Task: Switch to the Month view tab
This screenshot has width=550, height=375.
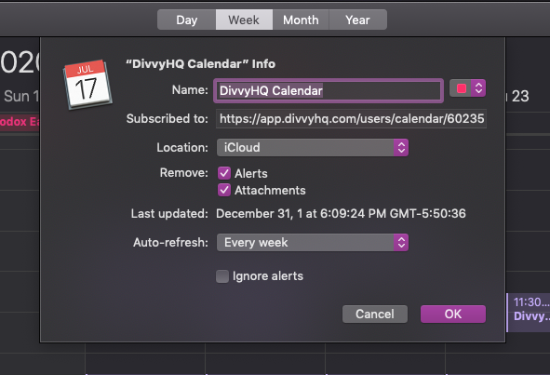Action: click(301, 20)
